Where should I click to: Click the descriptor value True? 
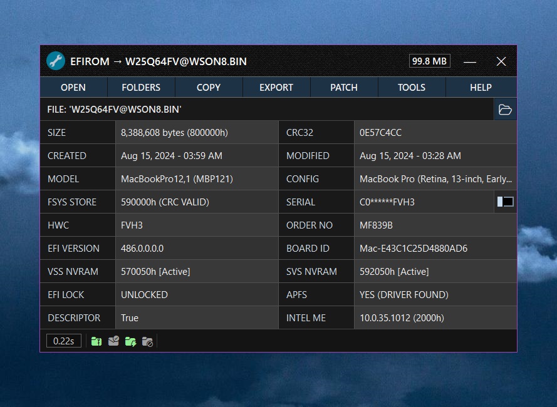[x=130, y=317]
